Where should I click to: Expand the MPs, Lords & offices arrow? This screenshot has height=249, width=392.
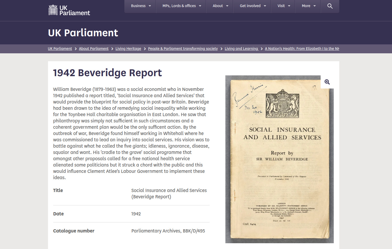200,6
